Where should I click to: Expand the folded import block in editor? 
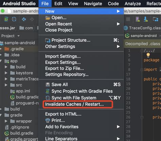[x=142, y=70]
